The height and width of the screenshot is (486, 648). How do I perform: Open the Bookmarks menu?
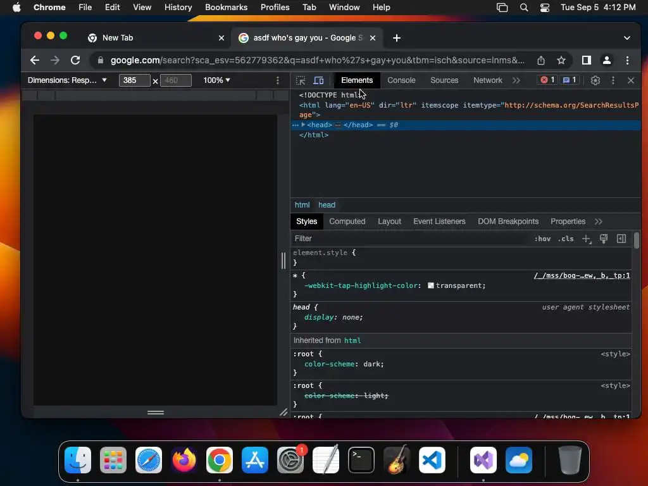pos(226,8)
